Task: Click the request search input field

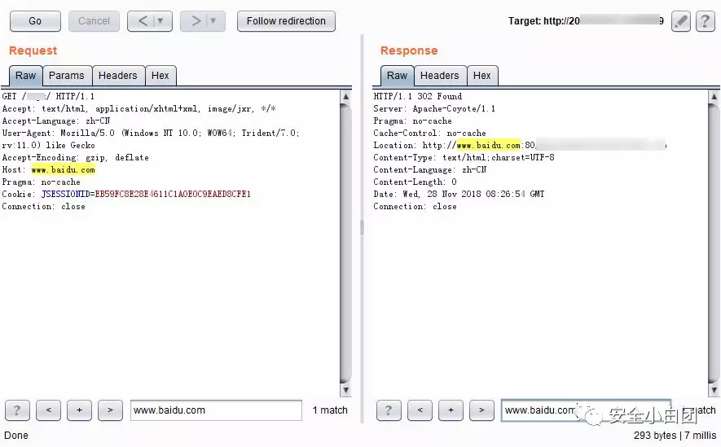Action: (216, 410)
